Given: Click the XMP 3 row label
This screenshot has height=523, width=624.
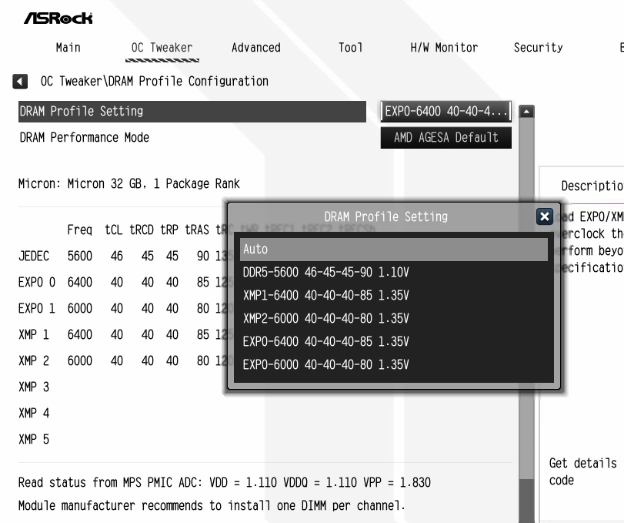Looking at the screenshot, I should coord(34,387).
